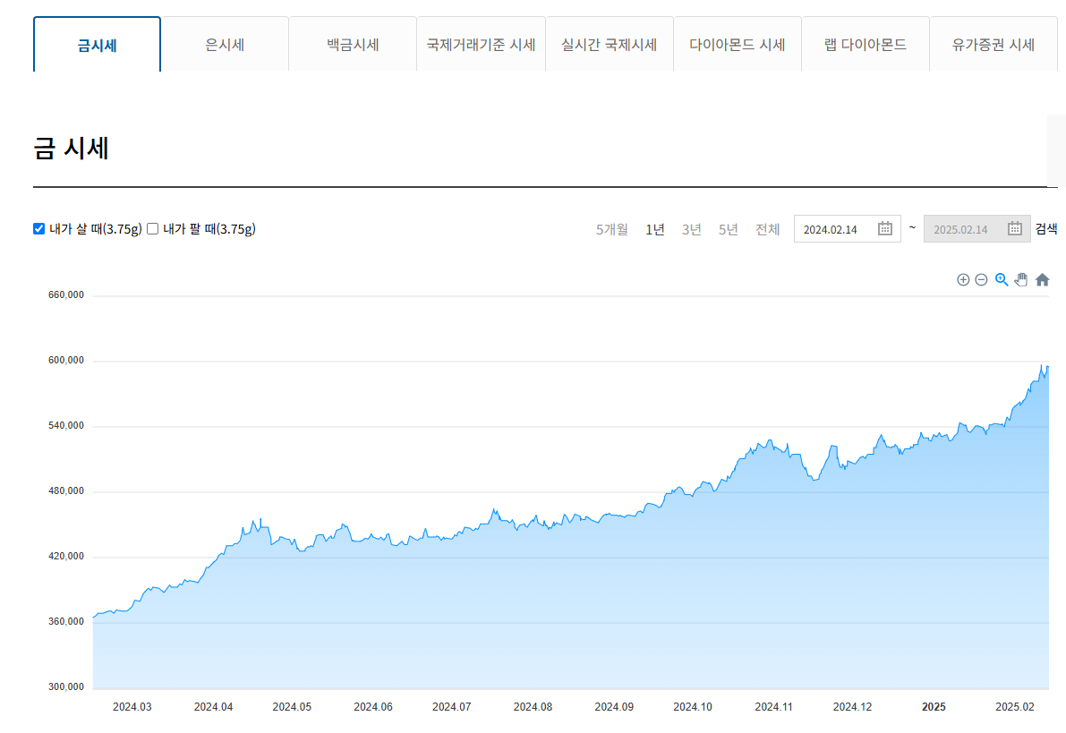The image size is (1066, 733).
Task: Click the 660,000 y-axis label
Action: [x=66, y=295]
